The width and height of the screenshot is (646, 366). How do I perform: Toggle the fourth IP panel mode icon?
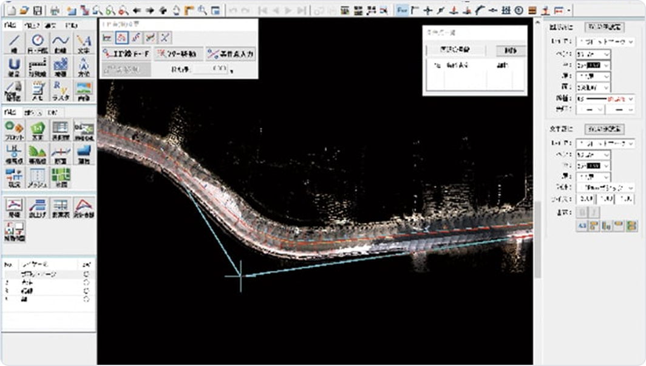tap(151, 38)
